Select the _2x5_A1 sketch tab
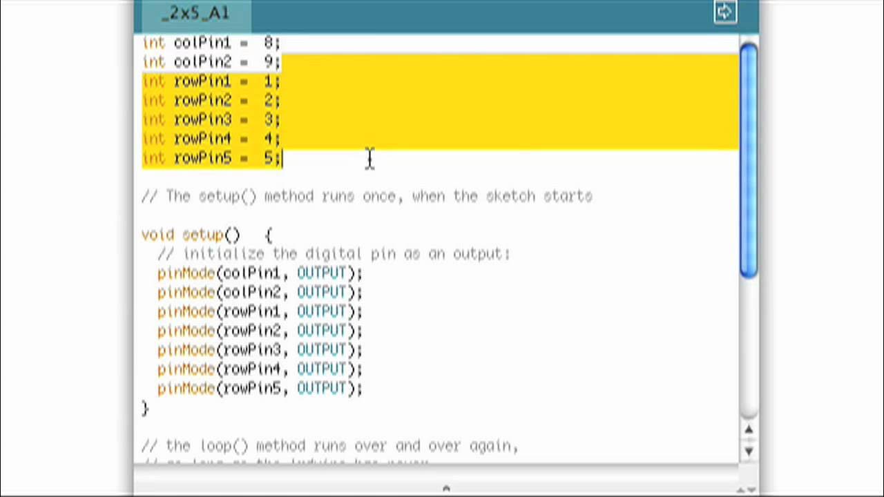Screen dimensions: 884x497 coord(195,14)
